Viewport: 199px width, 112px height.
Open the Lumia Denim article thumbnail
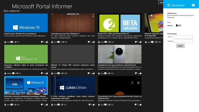(73, 86)
